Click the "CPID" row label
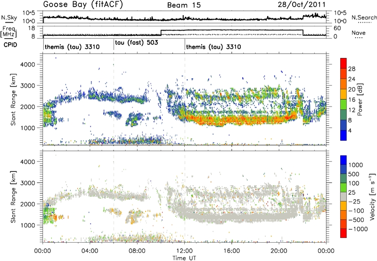The height and width of the screenshot is (261, 377). 10,45
